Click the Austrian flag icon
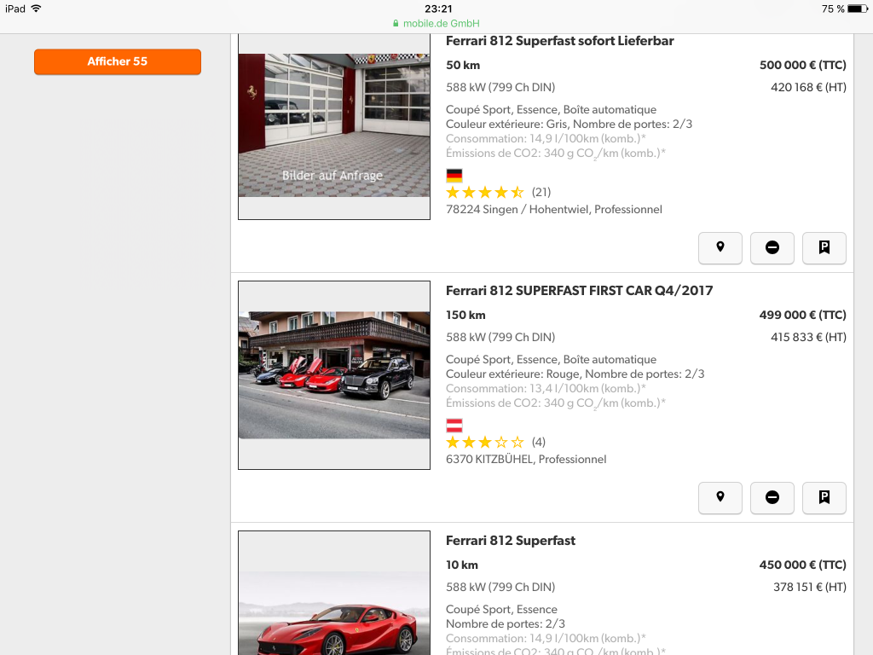Viewport: 873px width, 655px height. tap(454, 426)
